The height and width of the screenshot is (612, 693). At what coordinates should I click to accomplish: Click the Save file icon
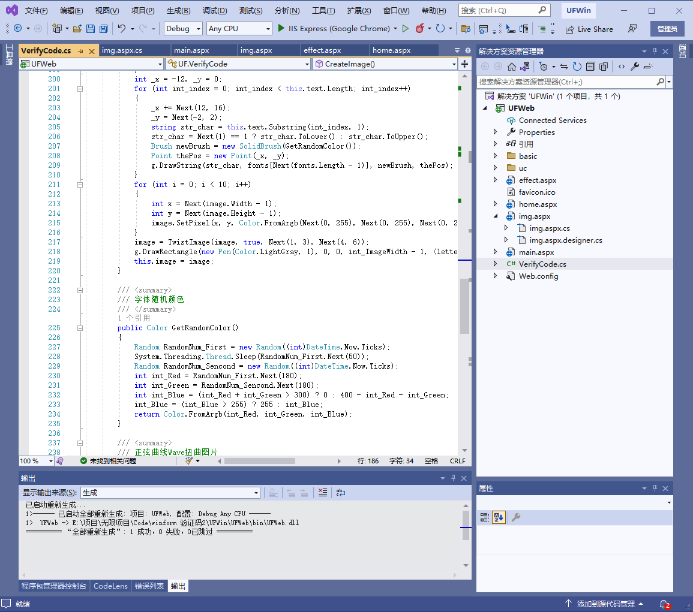[x=91, y=29]
